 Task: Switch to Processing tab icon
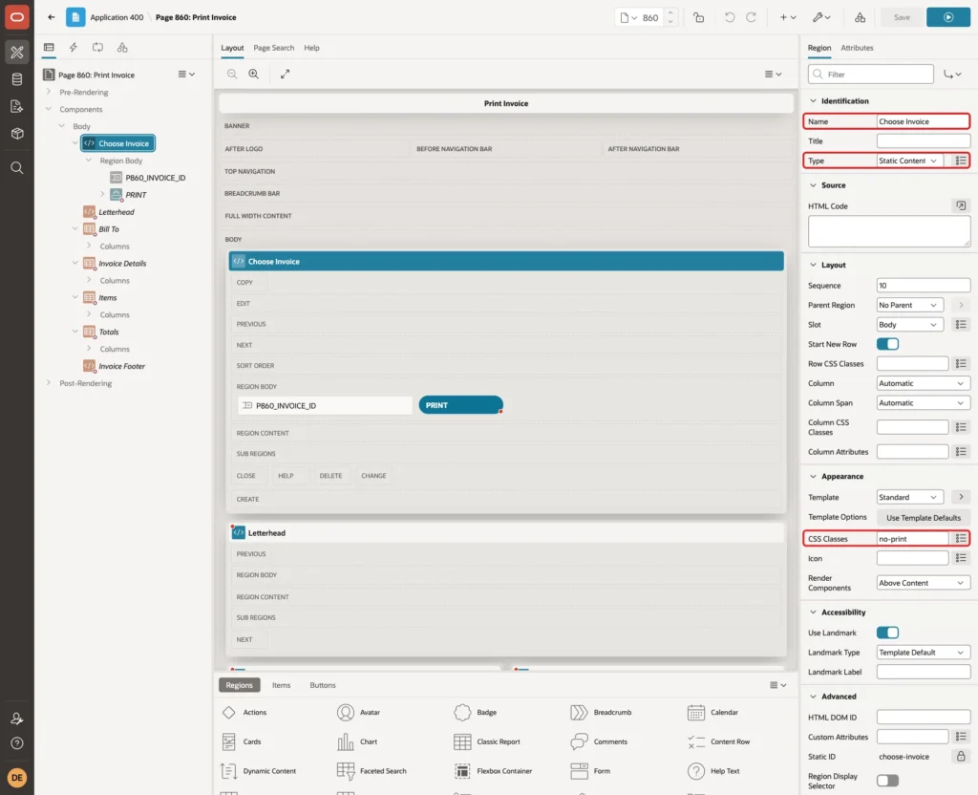click(x=98, y=48)
